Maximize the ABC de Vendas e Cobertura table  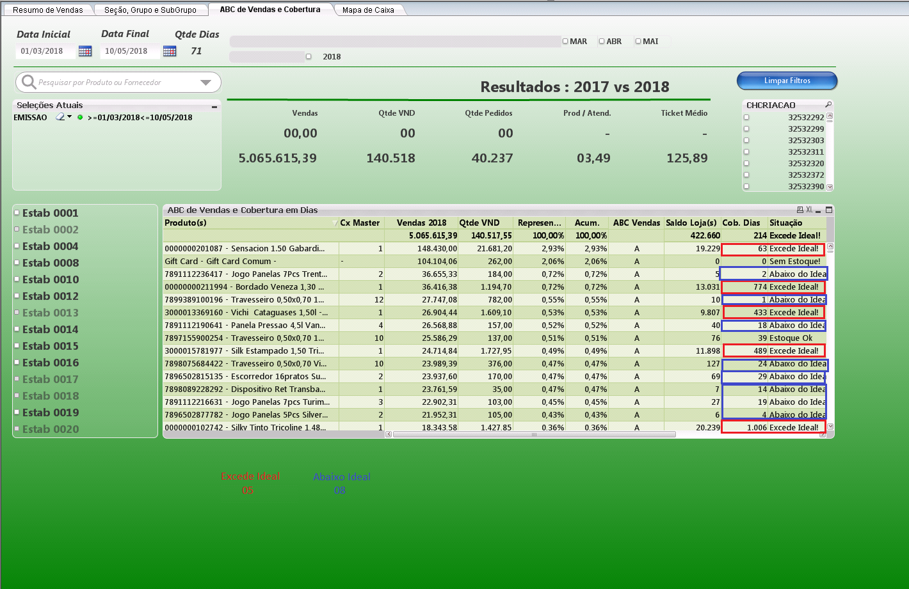tap(829, 210)
